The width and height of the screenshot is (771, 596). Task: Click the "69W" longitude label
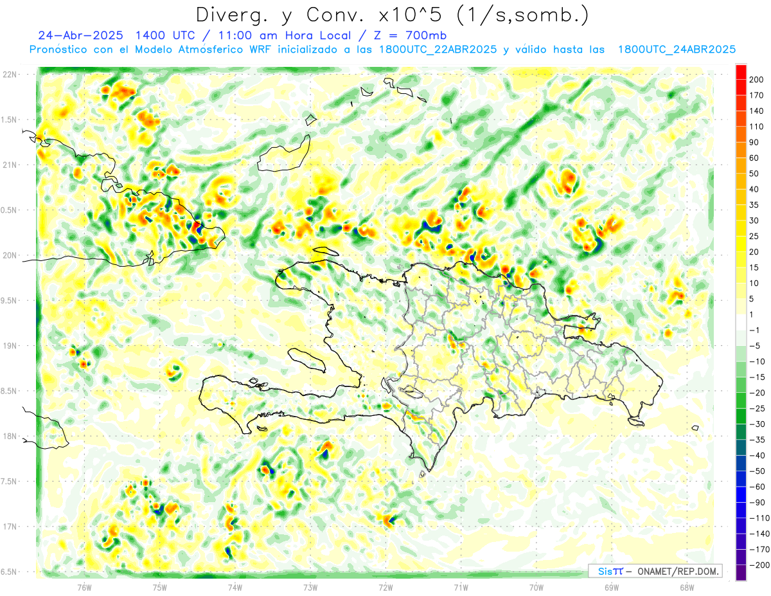click(x=612, y=588)
